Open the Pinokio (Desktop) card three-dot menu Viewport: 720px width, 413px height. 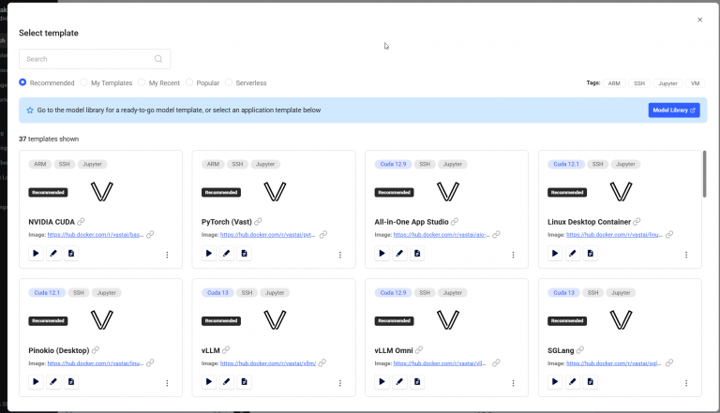click(167, 383)
